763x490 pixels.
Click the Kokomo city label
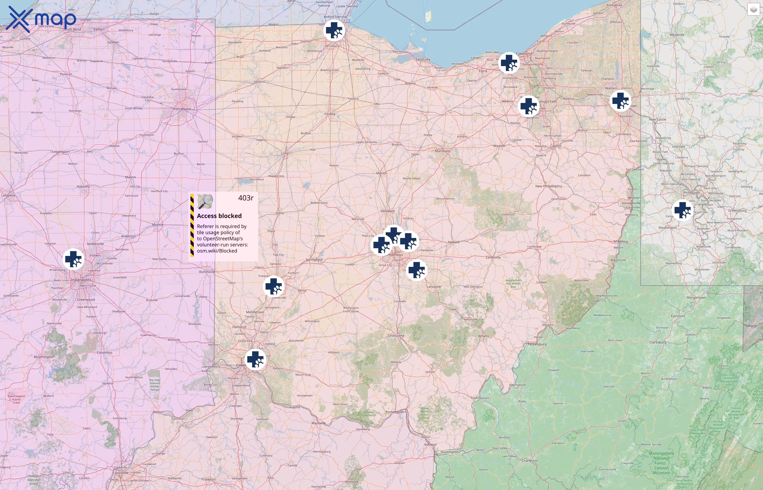tap(83, 186)
